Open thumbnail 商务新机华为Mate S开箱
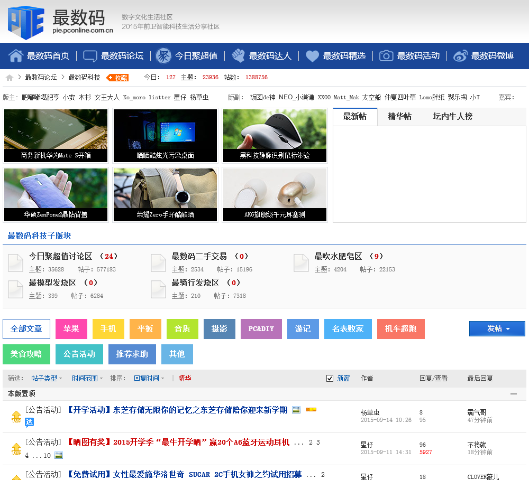 [x=56, y=136]
